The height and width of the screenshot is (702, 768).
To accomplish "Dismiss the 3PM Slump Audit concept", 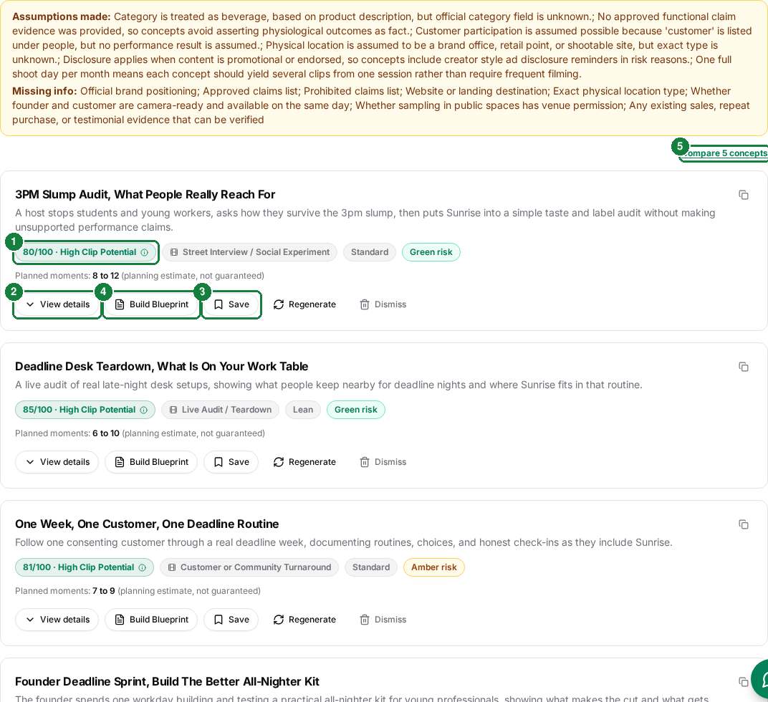I will click(383, 304).
